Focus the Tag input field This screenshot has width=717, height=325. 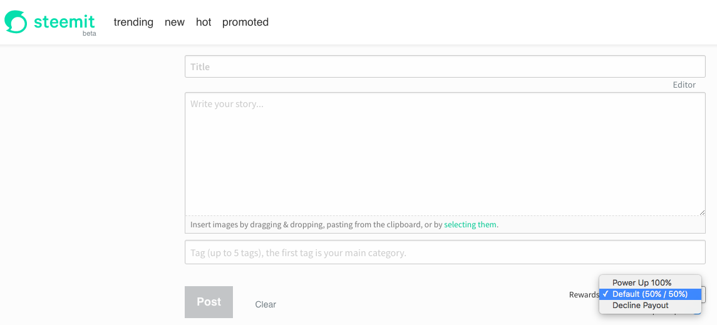coord(445,252)
